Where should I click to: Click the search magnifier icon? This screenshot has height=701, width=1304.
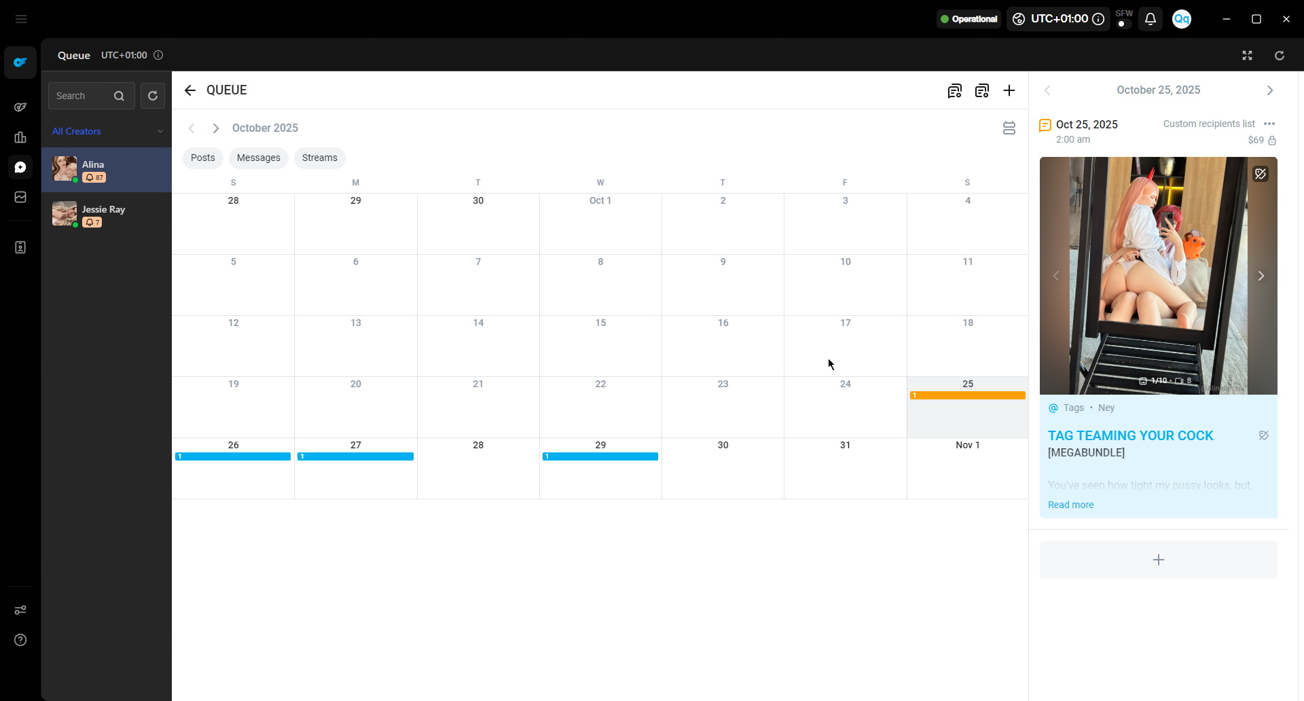119,96
